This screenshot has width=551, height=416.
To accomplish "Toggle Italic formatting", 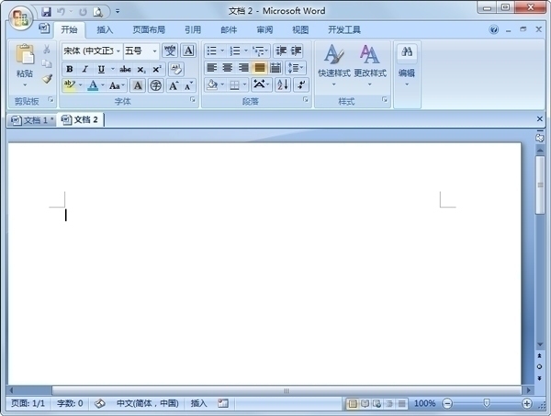I will [x=84, y=69].
